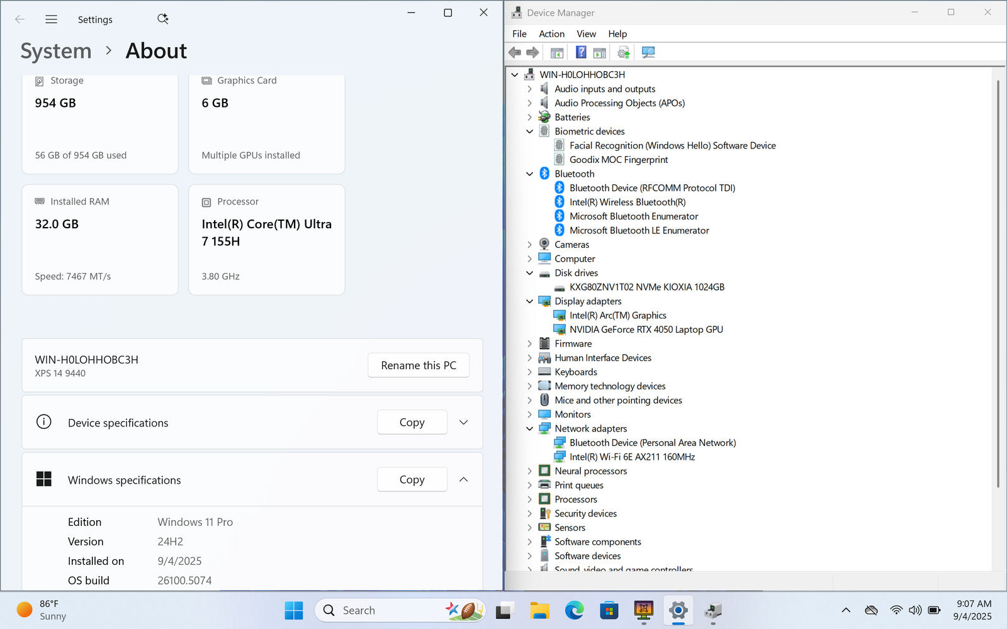Click the Rename this PC button
This screenshot has height=629, width=1007.
pos(419,365)
